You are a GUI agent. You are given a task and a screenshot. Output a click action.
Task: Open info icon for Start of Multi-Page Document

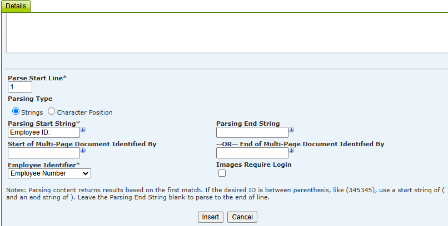83,150
